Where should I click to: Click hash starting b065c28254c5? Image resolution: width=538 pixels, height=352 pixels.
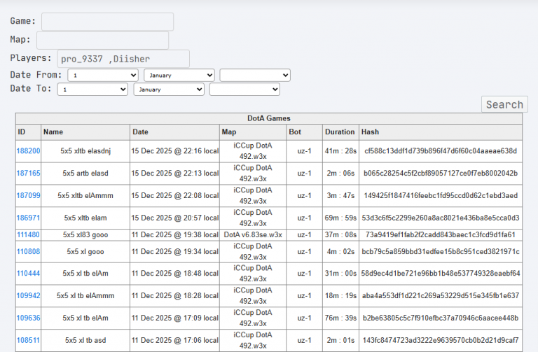[441, 173]
